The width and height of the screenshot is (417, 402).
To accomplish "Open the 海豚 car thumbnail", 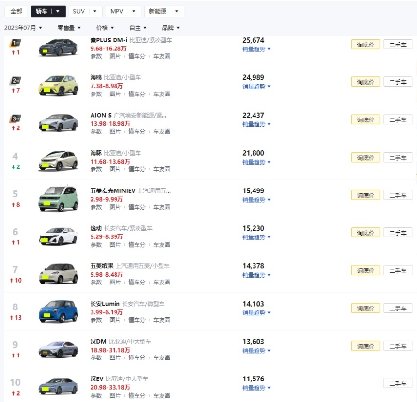I will pos(58,161).
